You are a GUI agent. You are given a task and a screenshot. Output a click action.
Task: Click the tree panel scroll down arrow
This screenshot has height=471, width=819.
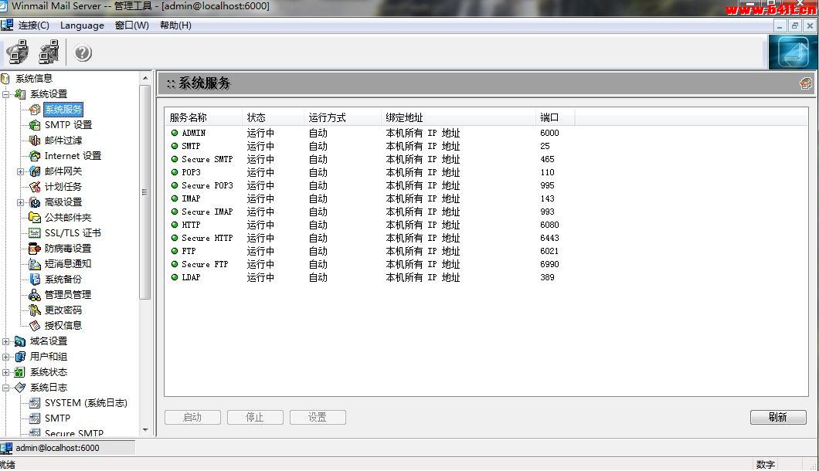(145, 430)
